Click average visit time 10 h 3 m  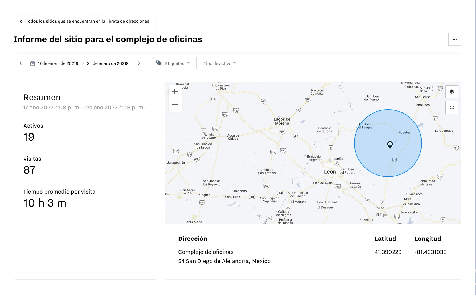45,203
